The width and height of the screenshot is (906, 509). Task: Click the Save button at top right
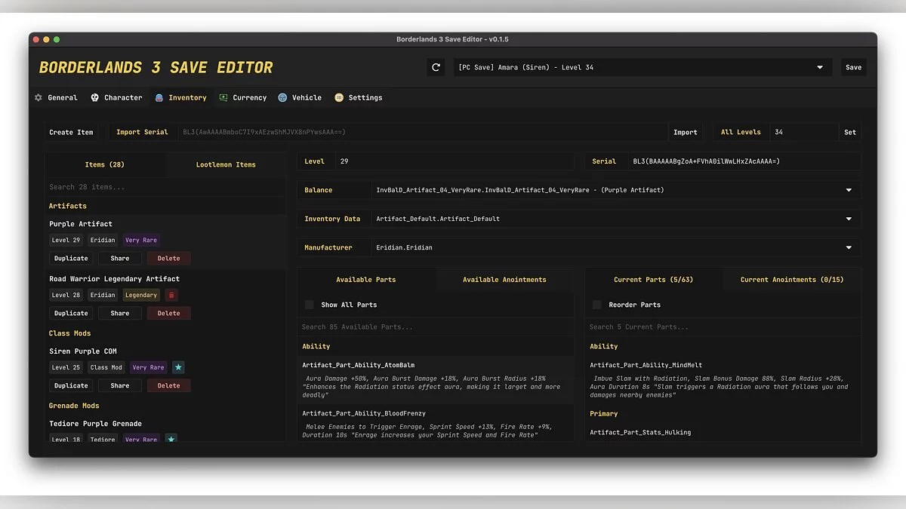(853, 67)
